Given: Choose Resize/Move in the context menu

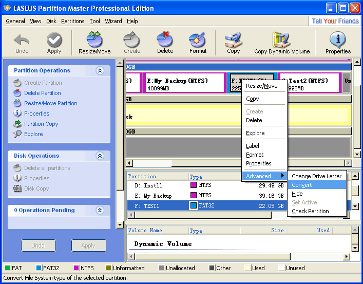Looking at the screenshot, I should coord(264,86).
